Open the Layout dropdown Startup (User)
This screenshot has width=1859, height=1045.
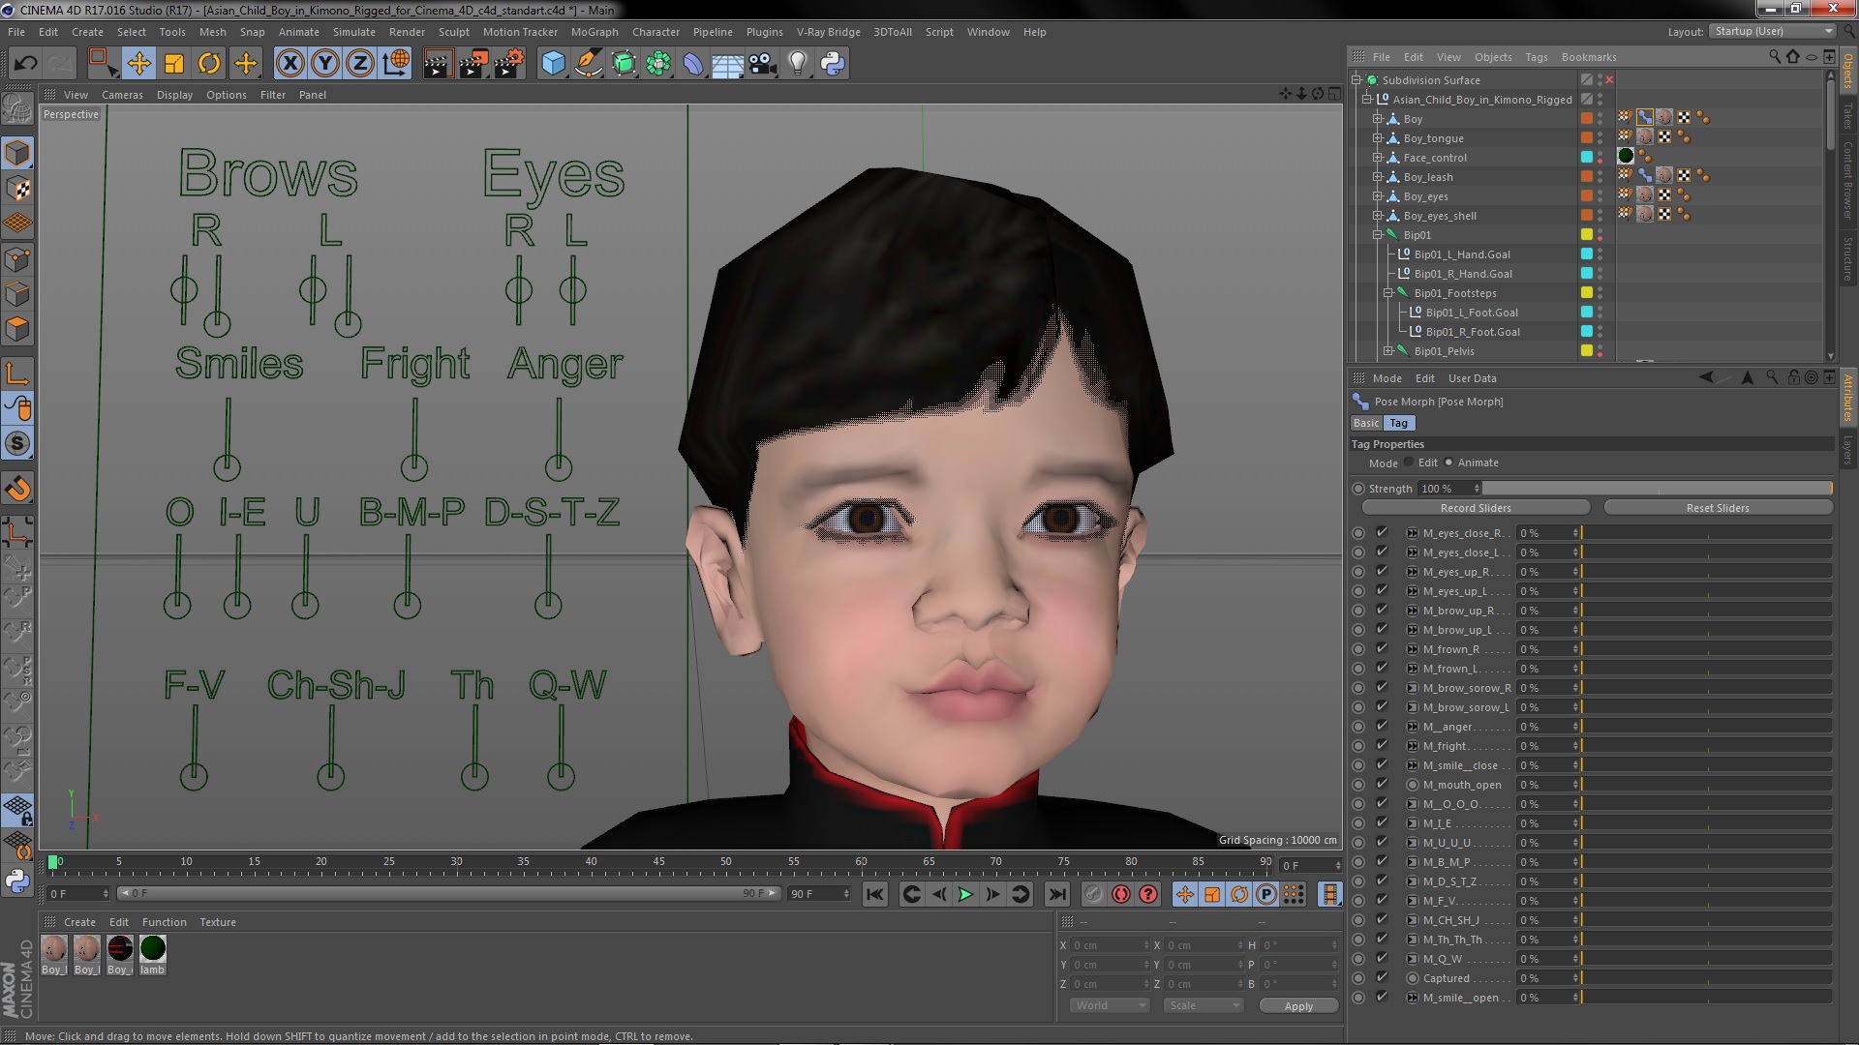(x=1771, y=32)
